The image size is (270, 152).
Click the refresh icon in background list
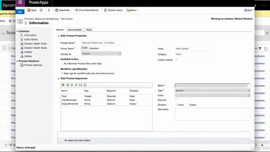click(x=266, y=49)
